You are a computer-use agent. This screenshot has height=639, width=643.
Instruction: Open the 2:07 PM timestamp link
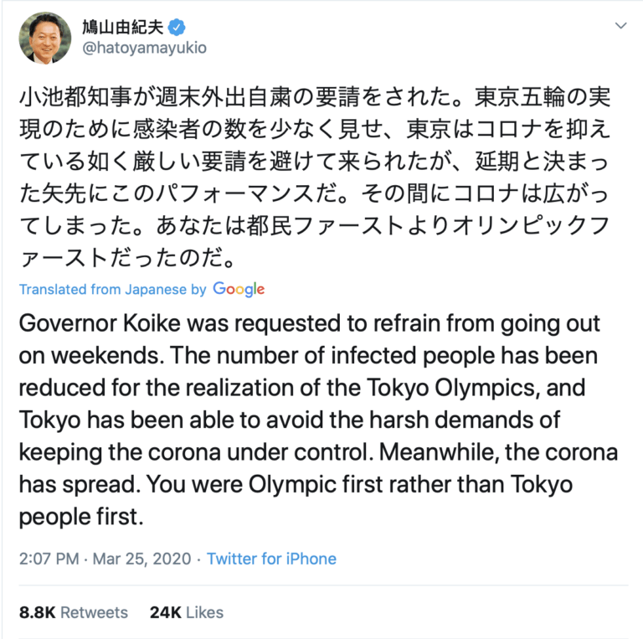tap(49, 559)
